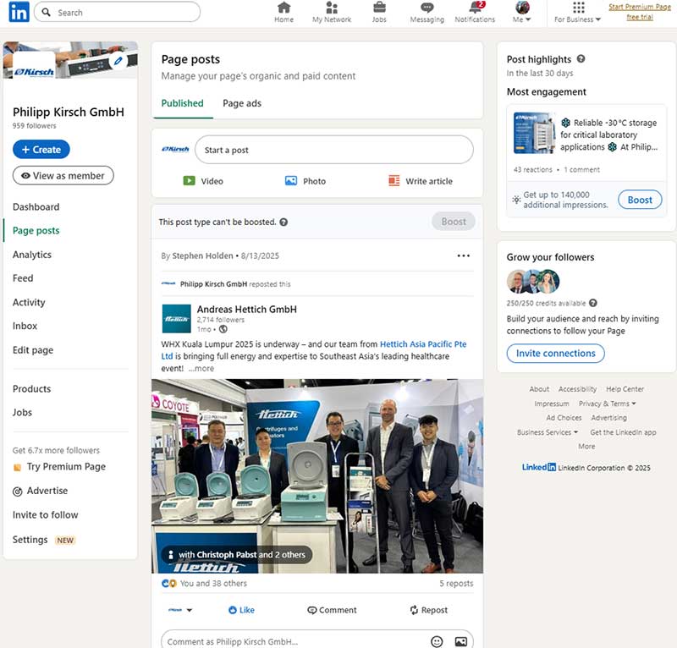Click the Start a post field
Viewport: 677px width, 648px height.
333,150
